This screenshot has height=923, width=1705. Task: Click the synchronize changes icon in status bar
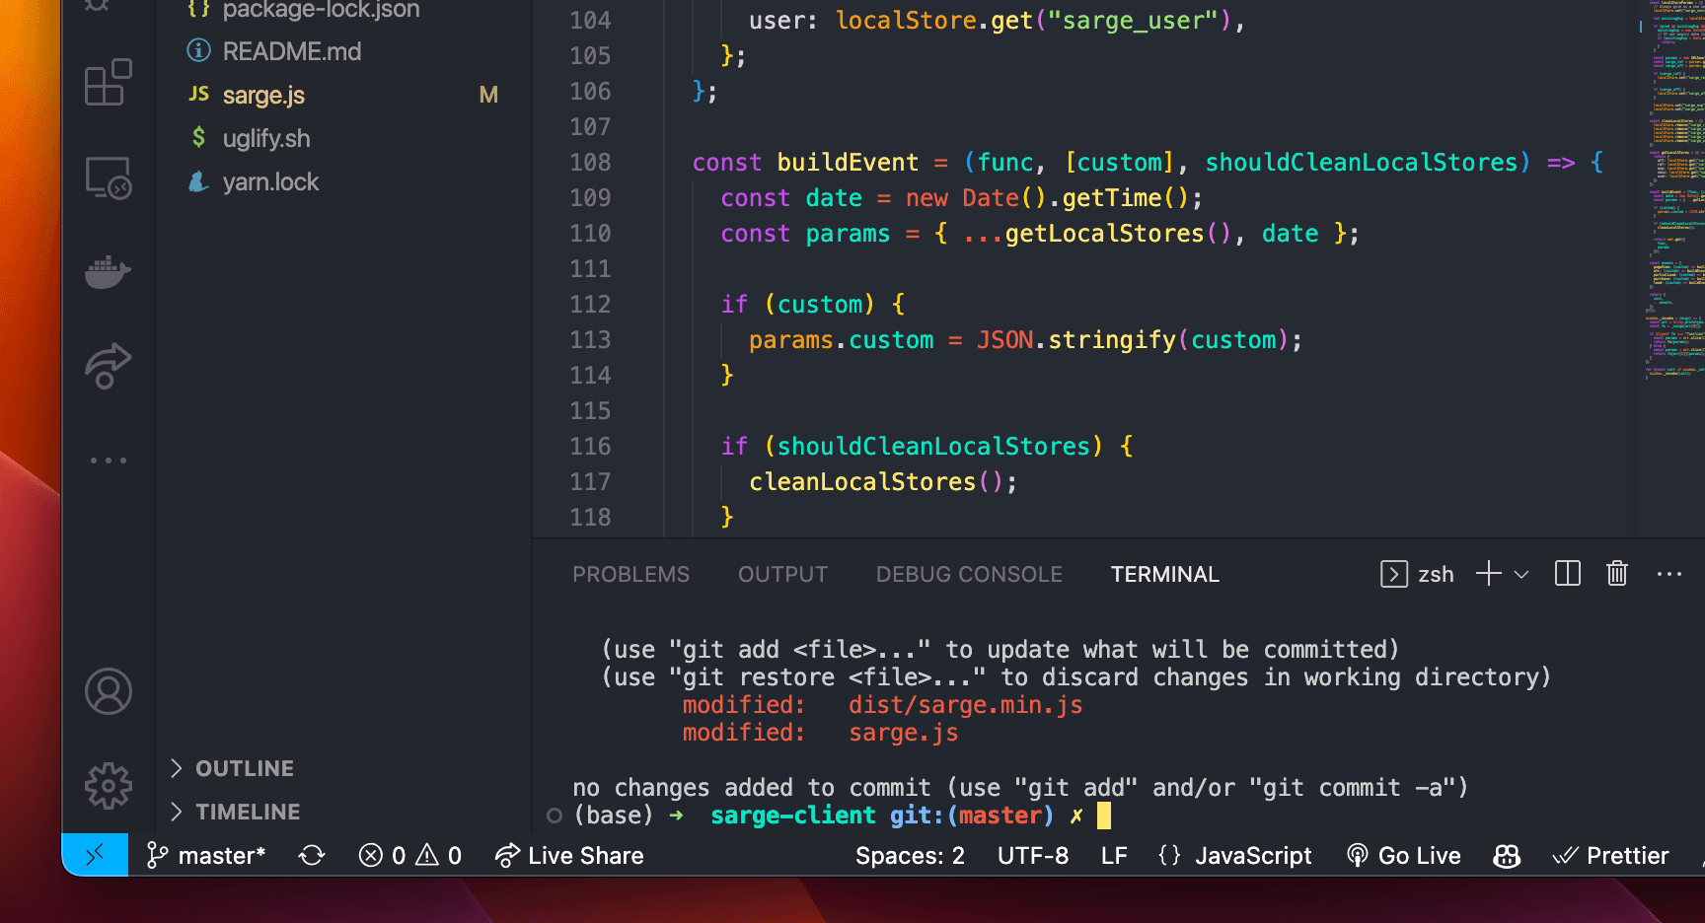[x=312, y=856]
